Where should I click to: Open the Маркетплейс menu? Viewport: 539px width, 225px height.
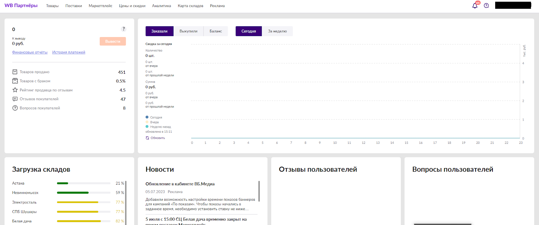(x=100, y=6)
